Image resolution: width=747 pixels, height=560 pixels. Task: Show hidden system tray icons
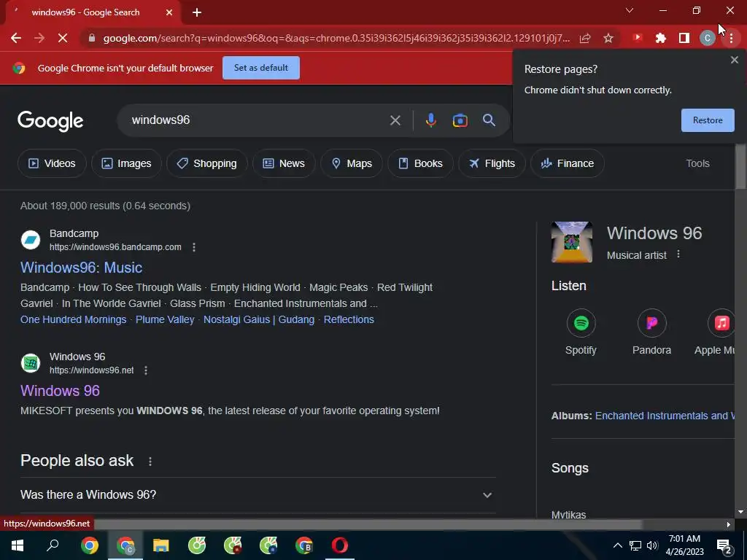point(617,545)
